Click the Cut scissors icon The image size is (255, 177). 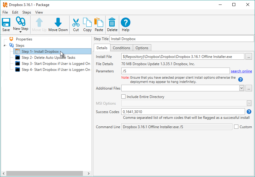pyautogui.click(x=76, y=22)
